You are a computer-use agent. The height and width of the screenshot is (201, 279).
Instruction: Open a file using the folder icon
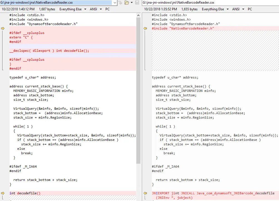pos(127,3)
